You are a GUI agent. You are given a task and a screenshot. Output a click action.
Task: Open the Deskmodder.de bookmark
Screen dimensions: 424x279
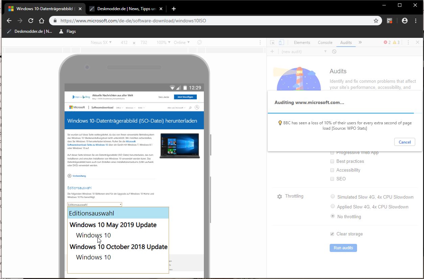[x=30, y=31]
